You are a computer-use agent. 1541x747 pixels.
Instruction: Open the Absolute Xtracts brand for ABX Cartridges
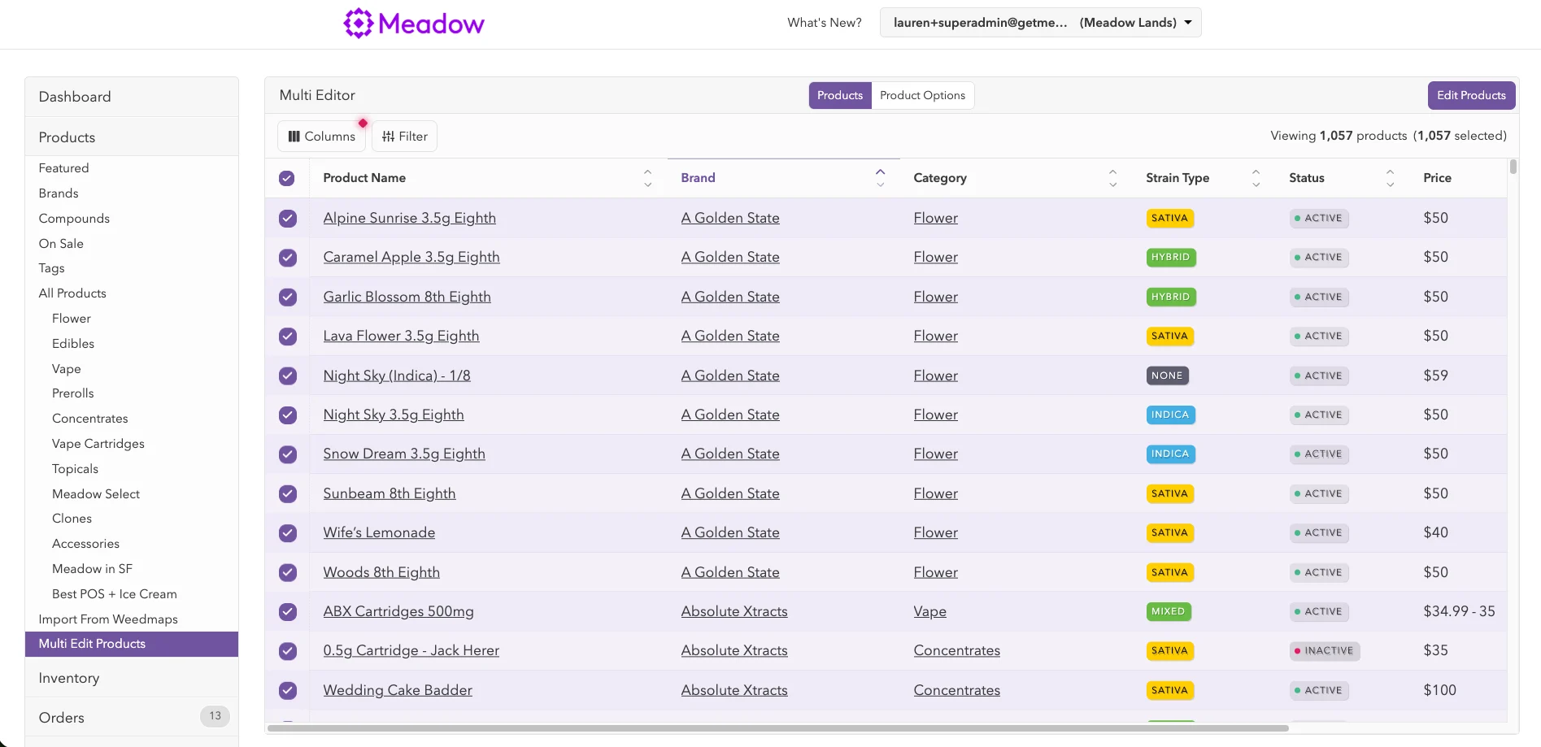point(734,611)
